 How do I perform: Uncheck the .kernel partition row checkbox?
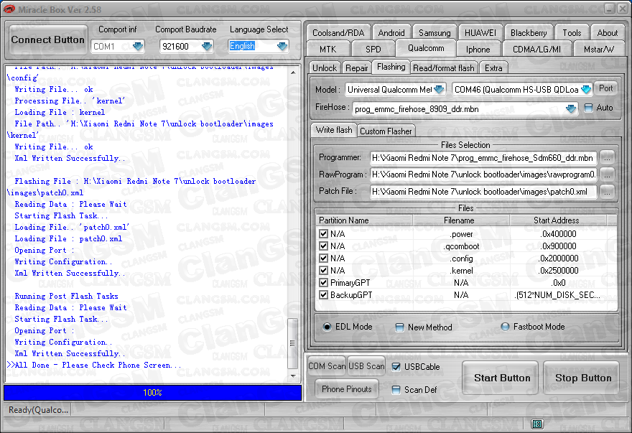(x=323, y=270)
